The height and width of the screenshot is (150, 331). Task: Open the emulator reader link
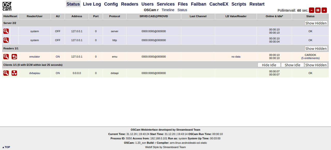click(x=35, y=57)
